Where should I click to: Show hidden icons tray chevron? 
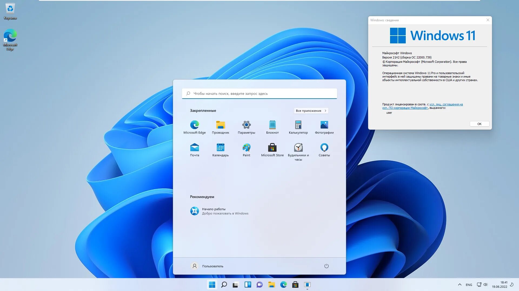pos(460,285)
